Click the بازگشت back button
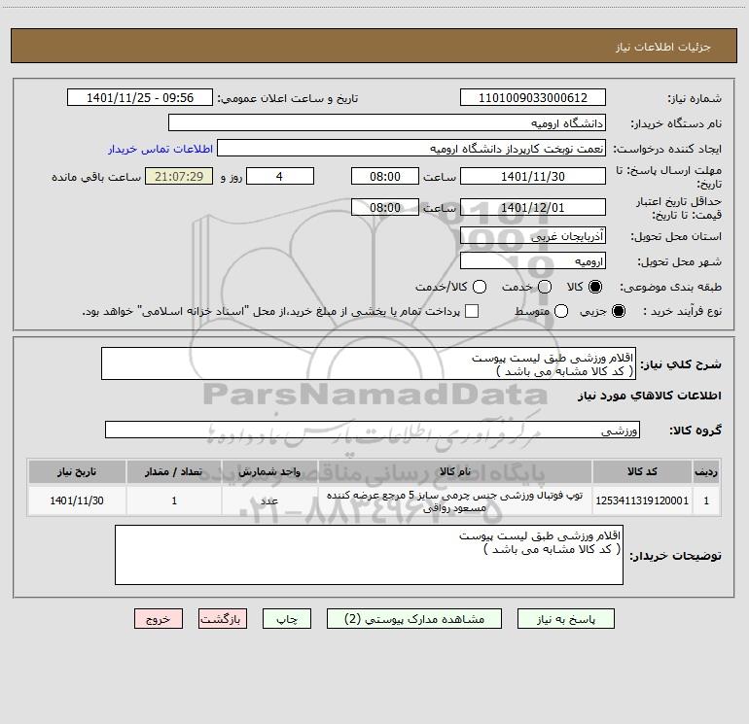 (x=223, y=619)
